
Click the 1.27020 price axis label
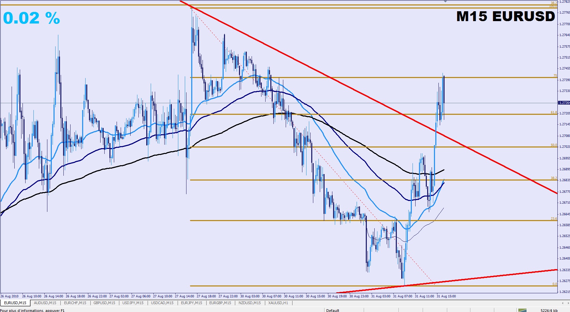pos(565,147)
